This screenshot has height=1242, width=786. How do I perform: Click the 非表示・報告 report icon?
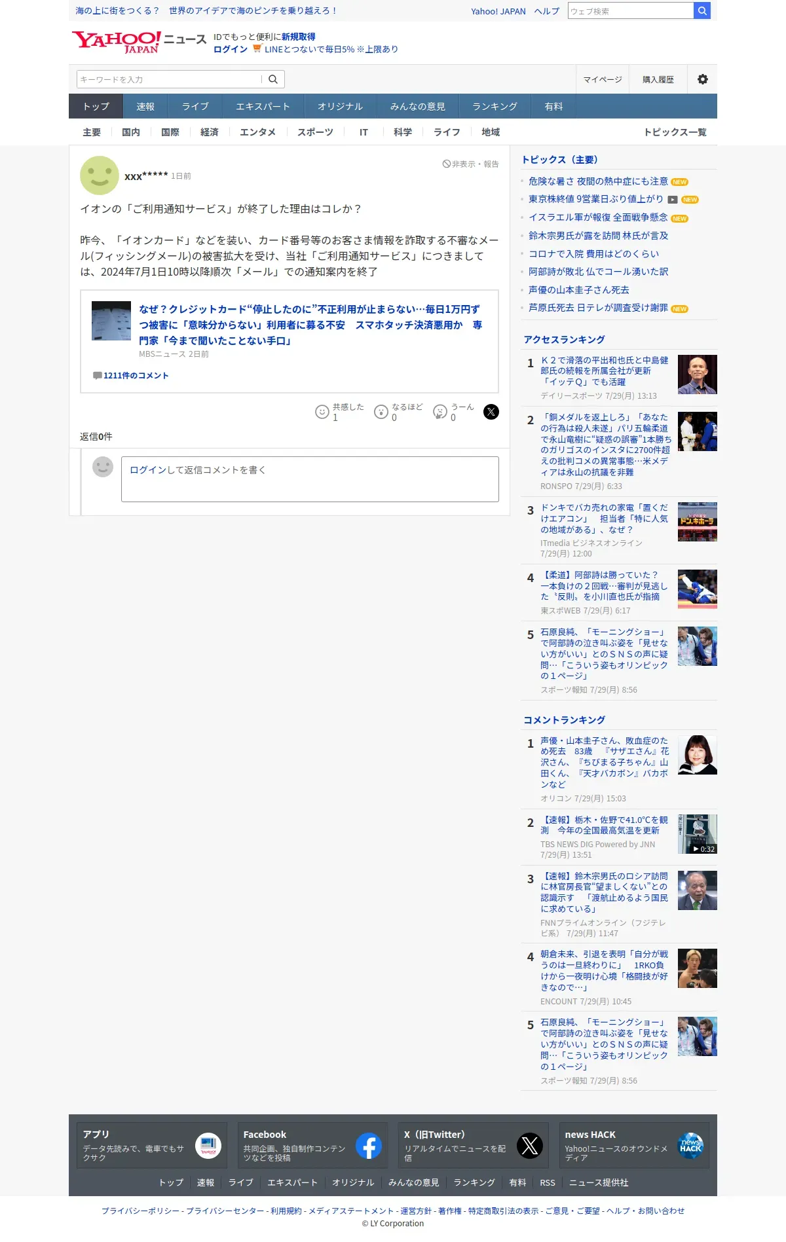(446, 164)
